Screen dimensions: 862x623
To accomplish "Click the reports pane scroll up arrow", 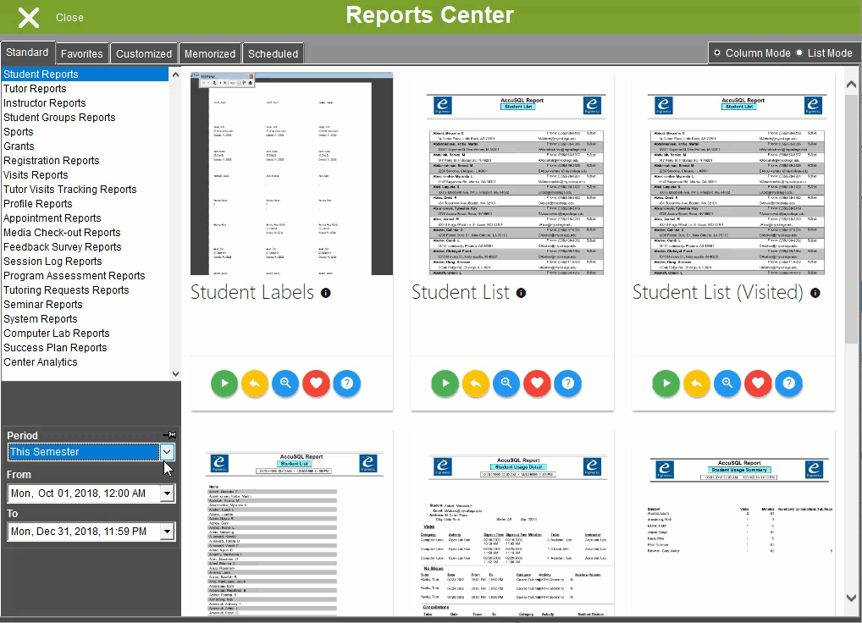I will (851, 84).
